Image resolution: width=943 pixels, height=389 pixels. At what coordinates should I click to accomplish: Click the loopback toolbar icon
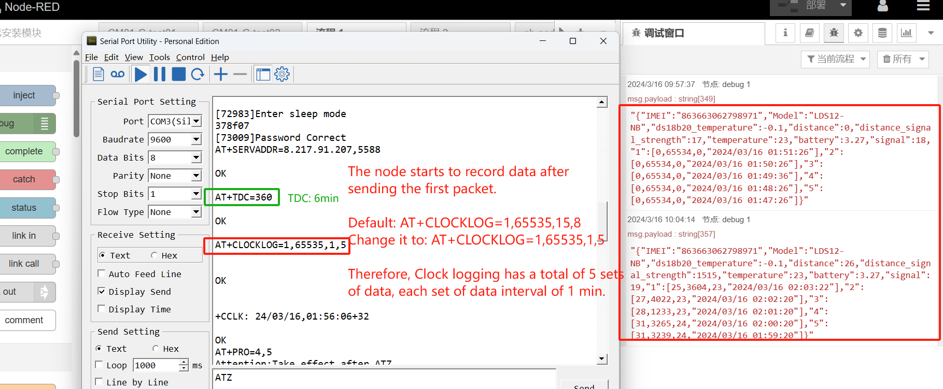(118, 74)
